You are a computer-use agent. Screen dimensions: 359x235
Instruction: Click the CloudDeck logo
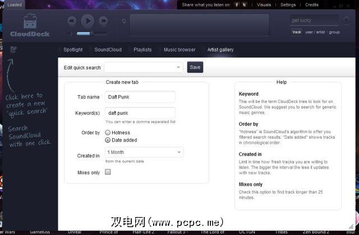pyautogui.click(x=30, y=25)
